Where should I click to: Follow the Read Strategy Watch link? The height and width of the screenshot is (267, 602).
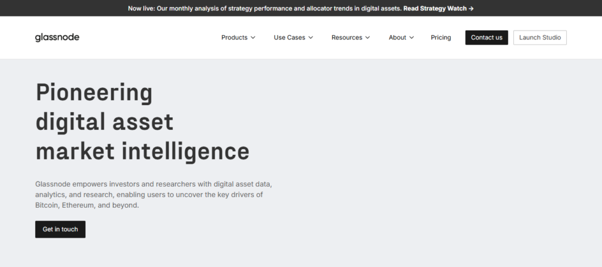(434, 9)
